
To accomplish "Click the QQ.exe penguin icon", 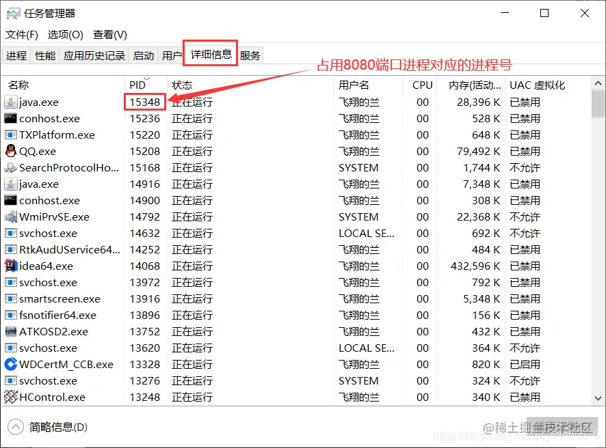I will pyautogui.click(x=11, y=151).
